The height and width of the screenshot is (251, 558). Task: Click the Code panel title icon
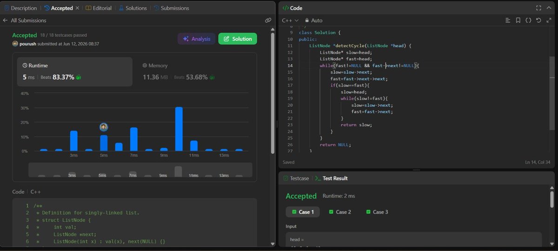[286, 8]
